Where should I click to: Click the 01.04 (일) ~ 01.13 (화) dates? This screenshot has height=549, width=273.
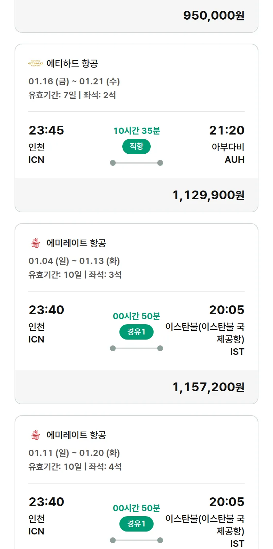(74, 261)
